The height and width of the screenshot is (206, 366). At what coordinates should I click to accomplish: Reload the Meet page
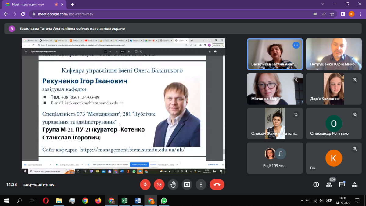(x=23, y=14)
